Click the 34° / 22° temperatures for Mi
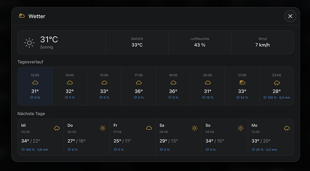The height and width of the screenshot is (171, 310). (x=31, y=141)
